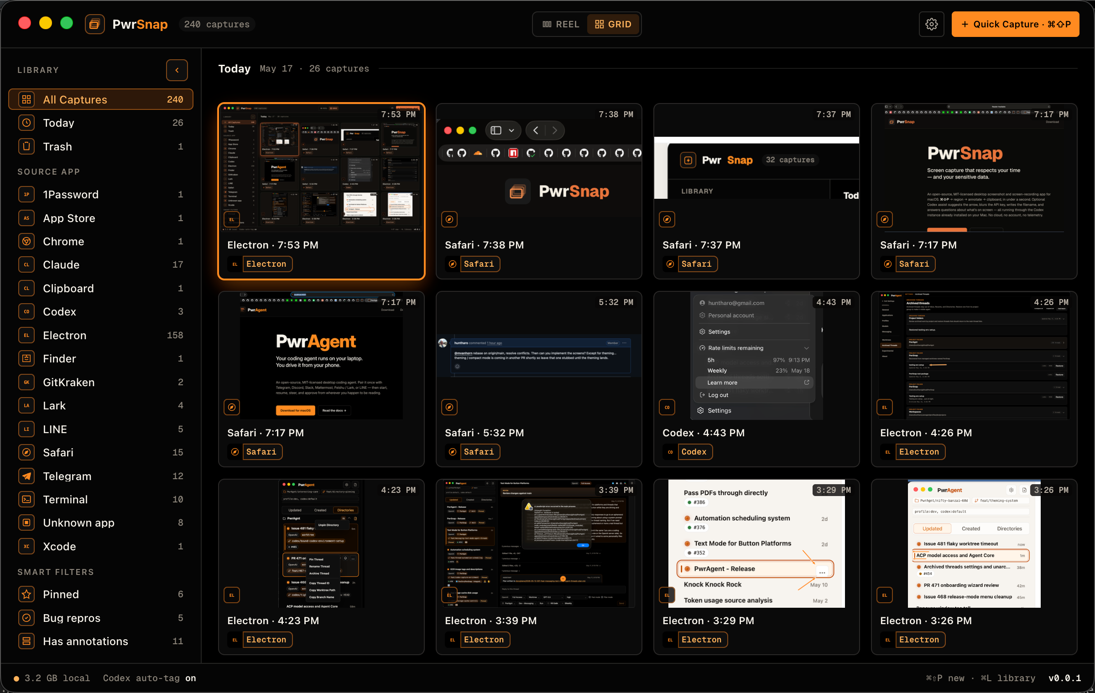Click the Finder source app icon
1095x693 pixels.
point(26,358)
